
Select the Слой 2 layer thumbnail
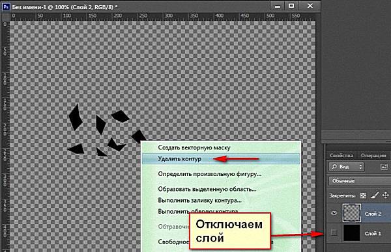click(352, 213)
